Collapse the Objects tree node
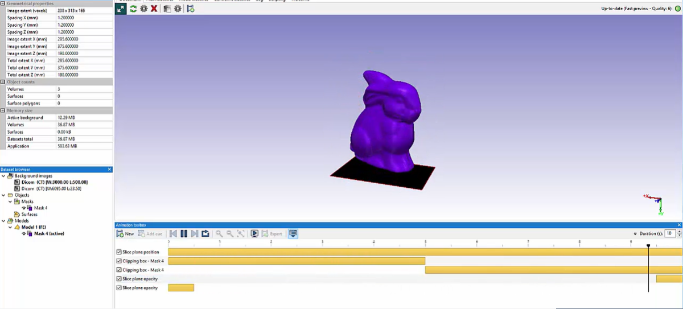The width and height of the screenshot is (683, 309). (3, 195)
